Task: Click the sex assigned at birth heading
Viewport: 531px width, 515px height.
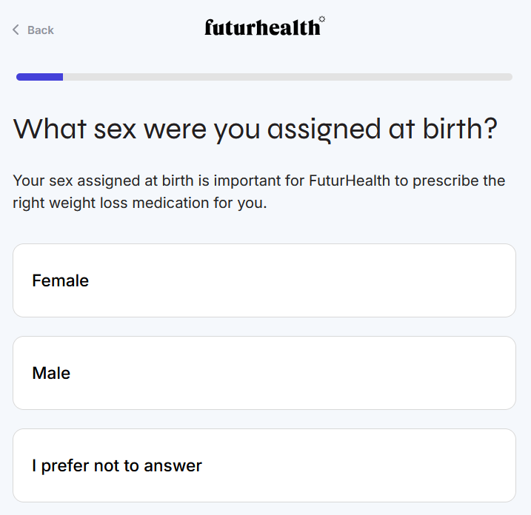Action: [255, 129]
